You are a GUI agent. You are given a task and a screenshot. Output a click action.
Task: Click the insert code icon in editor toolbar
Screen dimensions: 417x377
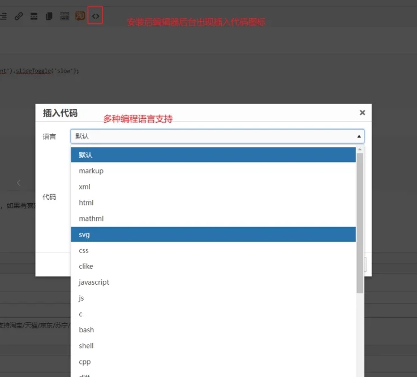(x=95, y=16)
